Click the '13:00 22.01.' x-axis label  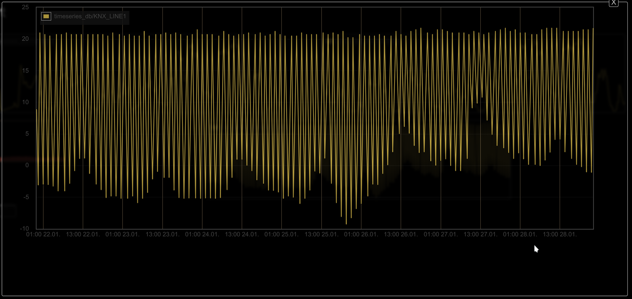83,234
